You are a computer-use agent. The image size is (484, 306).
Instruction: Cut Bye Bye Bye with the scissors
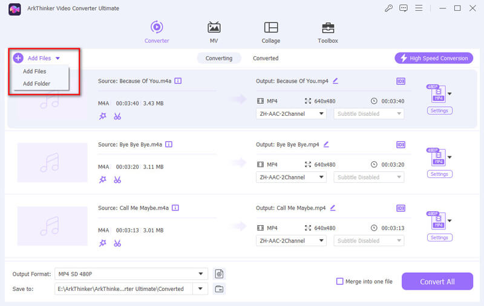[117, 179]
